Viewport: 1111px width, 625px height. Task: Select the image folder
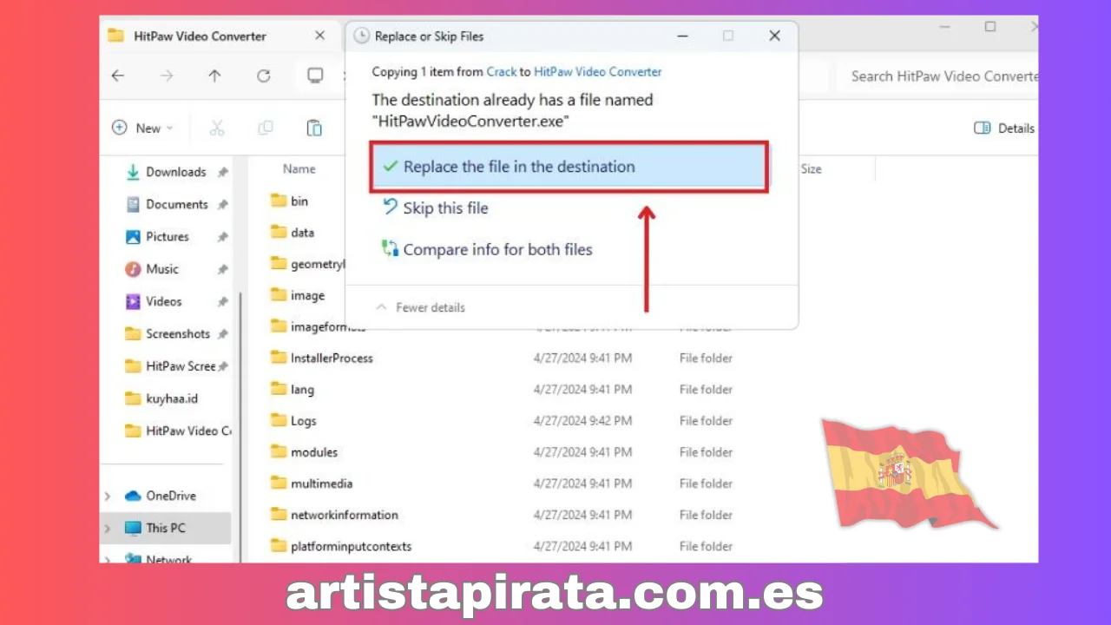[x=307, y=295]
